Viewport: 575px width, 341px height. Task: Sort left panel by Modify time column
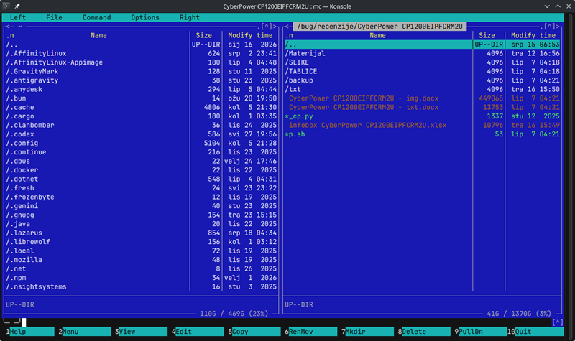point(250,35)
